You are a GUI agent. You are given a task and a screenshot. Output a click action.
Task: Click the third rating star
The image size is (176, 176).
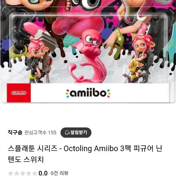(x=22, y=173)
